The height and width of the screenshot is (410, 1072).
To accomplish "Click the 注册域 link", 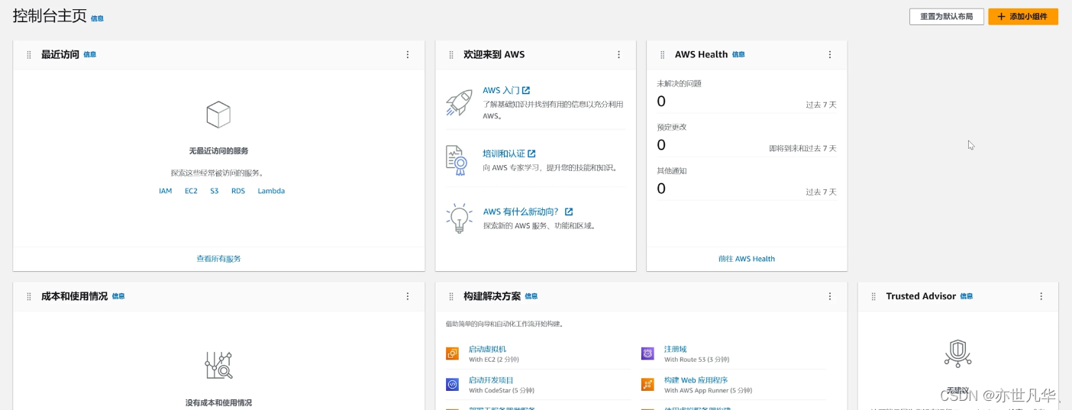I will [x=675, y=349].
